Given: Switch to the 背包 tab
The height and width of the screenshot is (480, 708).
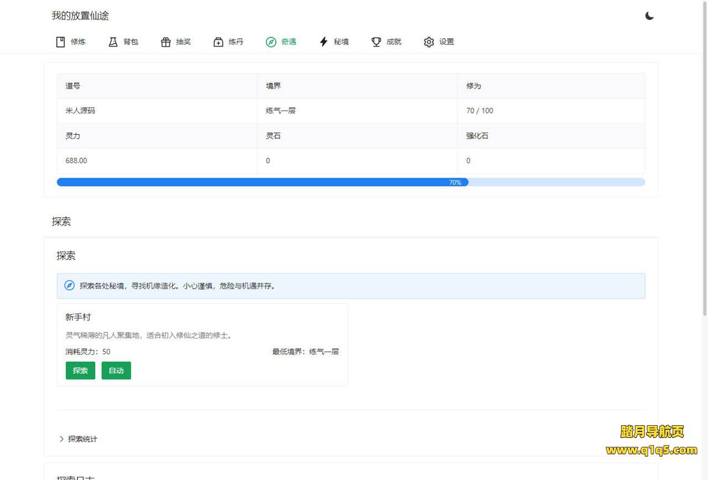Looking at the screenshot, I should 131,42.
